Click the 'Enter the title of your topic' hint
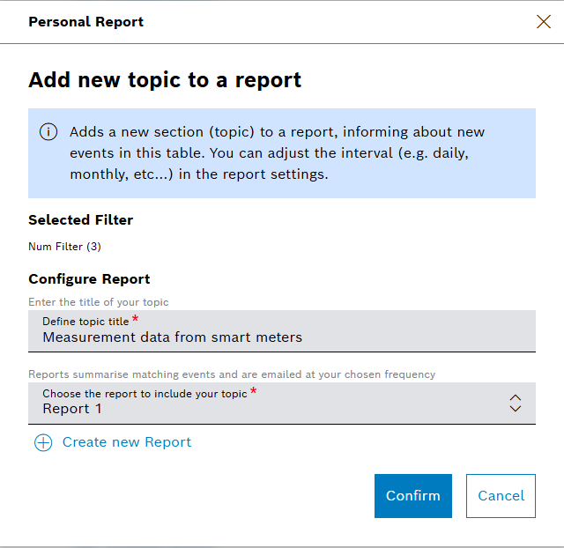 (98, 302)
